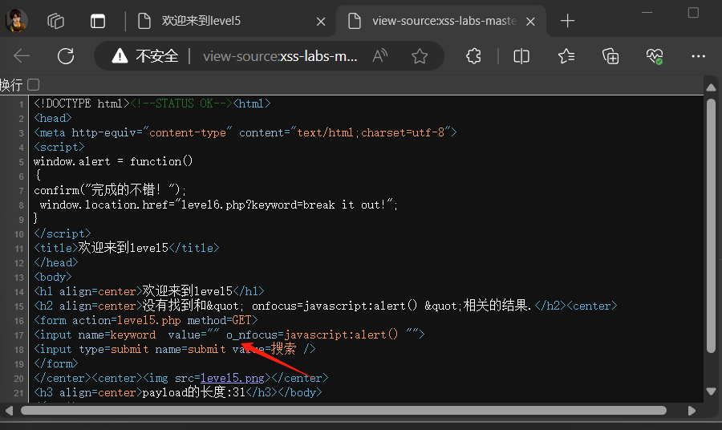The width and height of the screenshot is (722, 430).
Task: Open Browser essentials heart icon
Action: coord(655,56)
